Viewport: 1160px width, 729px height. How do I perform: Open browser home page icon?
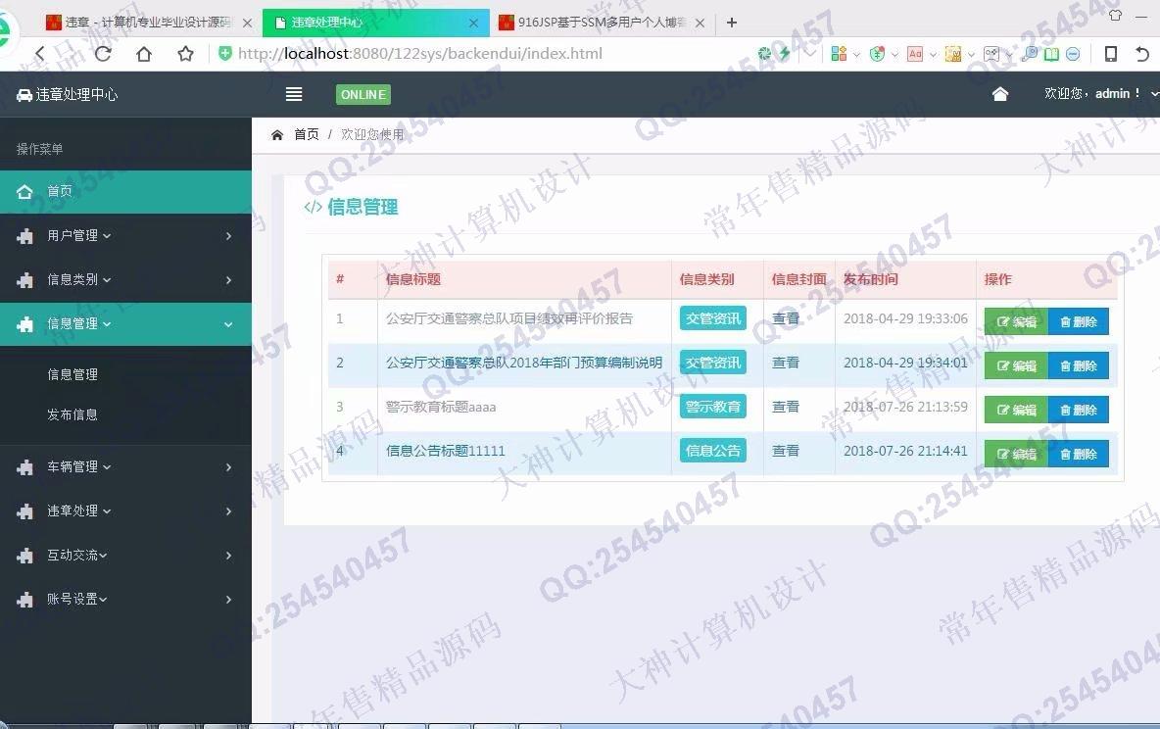tap(144, 53)
